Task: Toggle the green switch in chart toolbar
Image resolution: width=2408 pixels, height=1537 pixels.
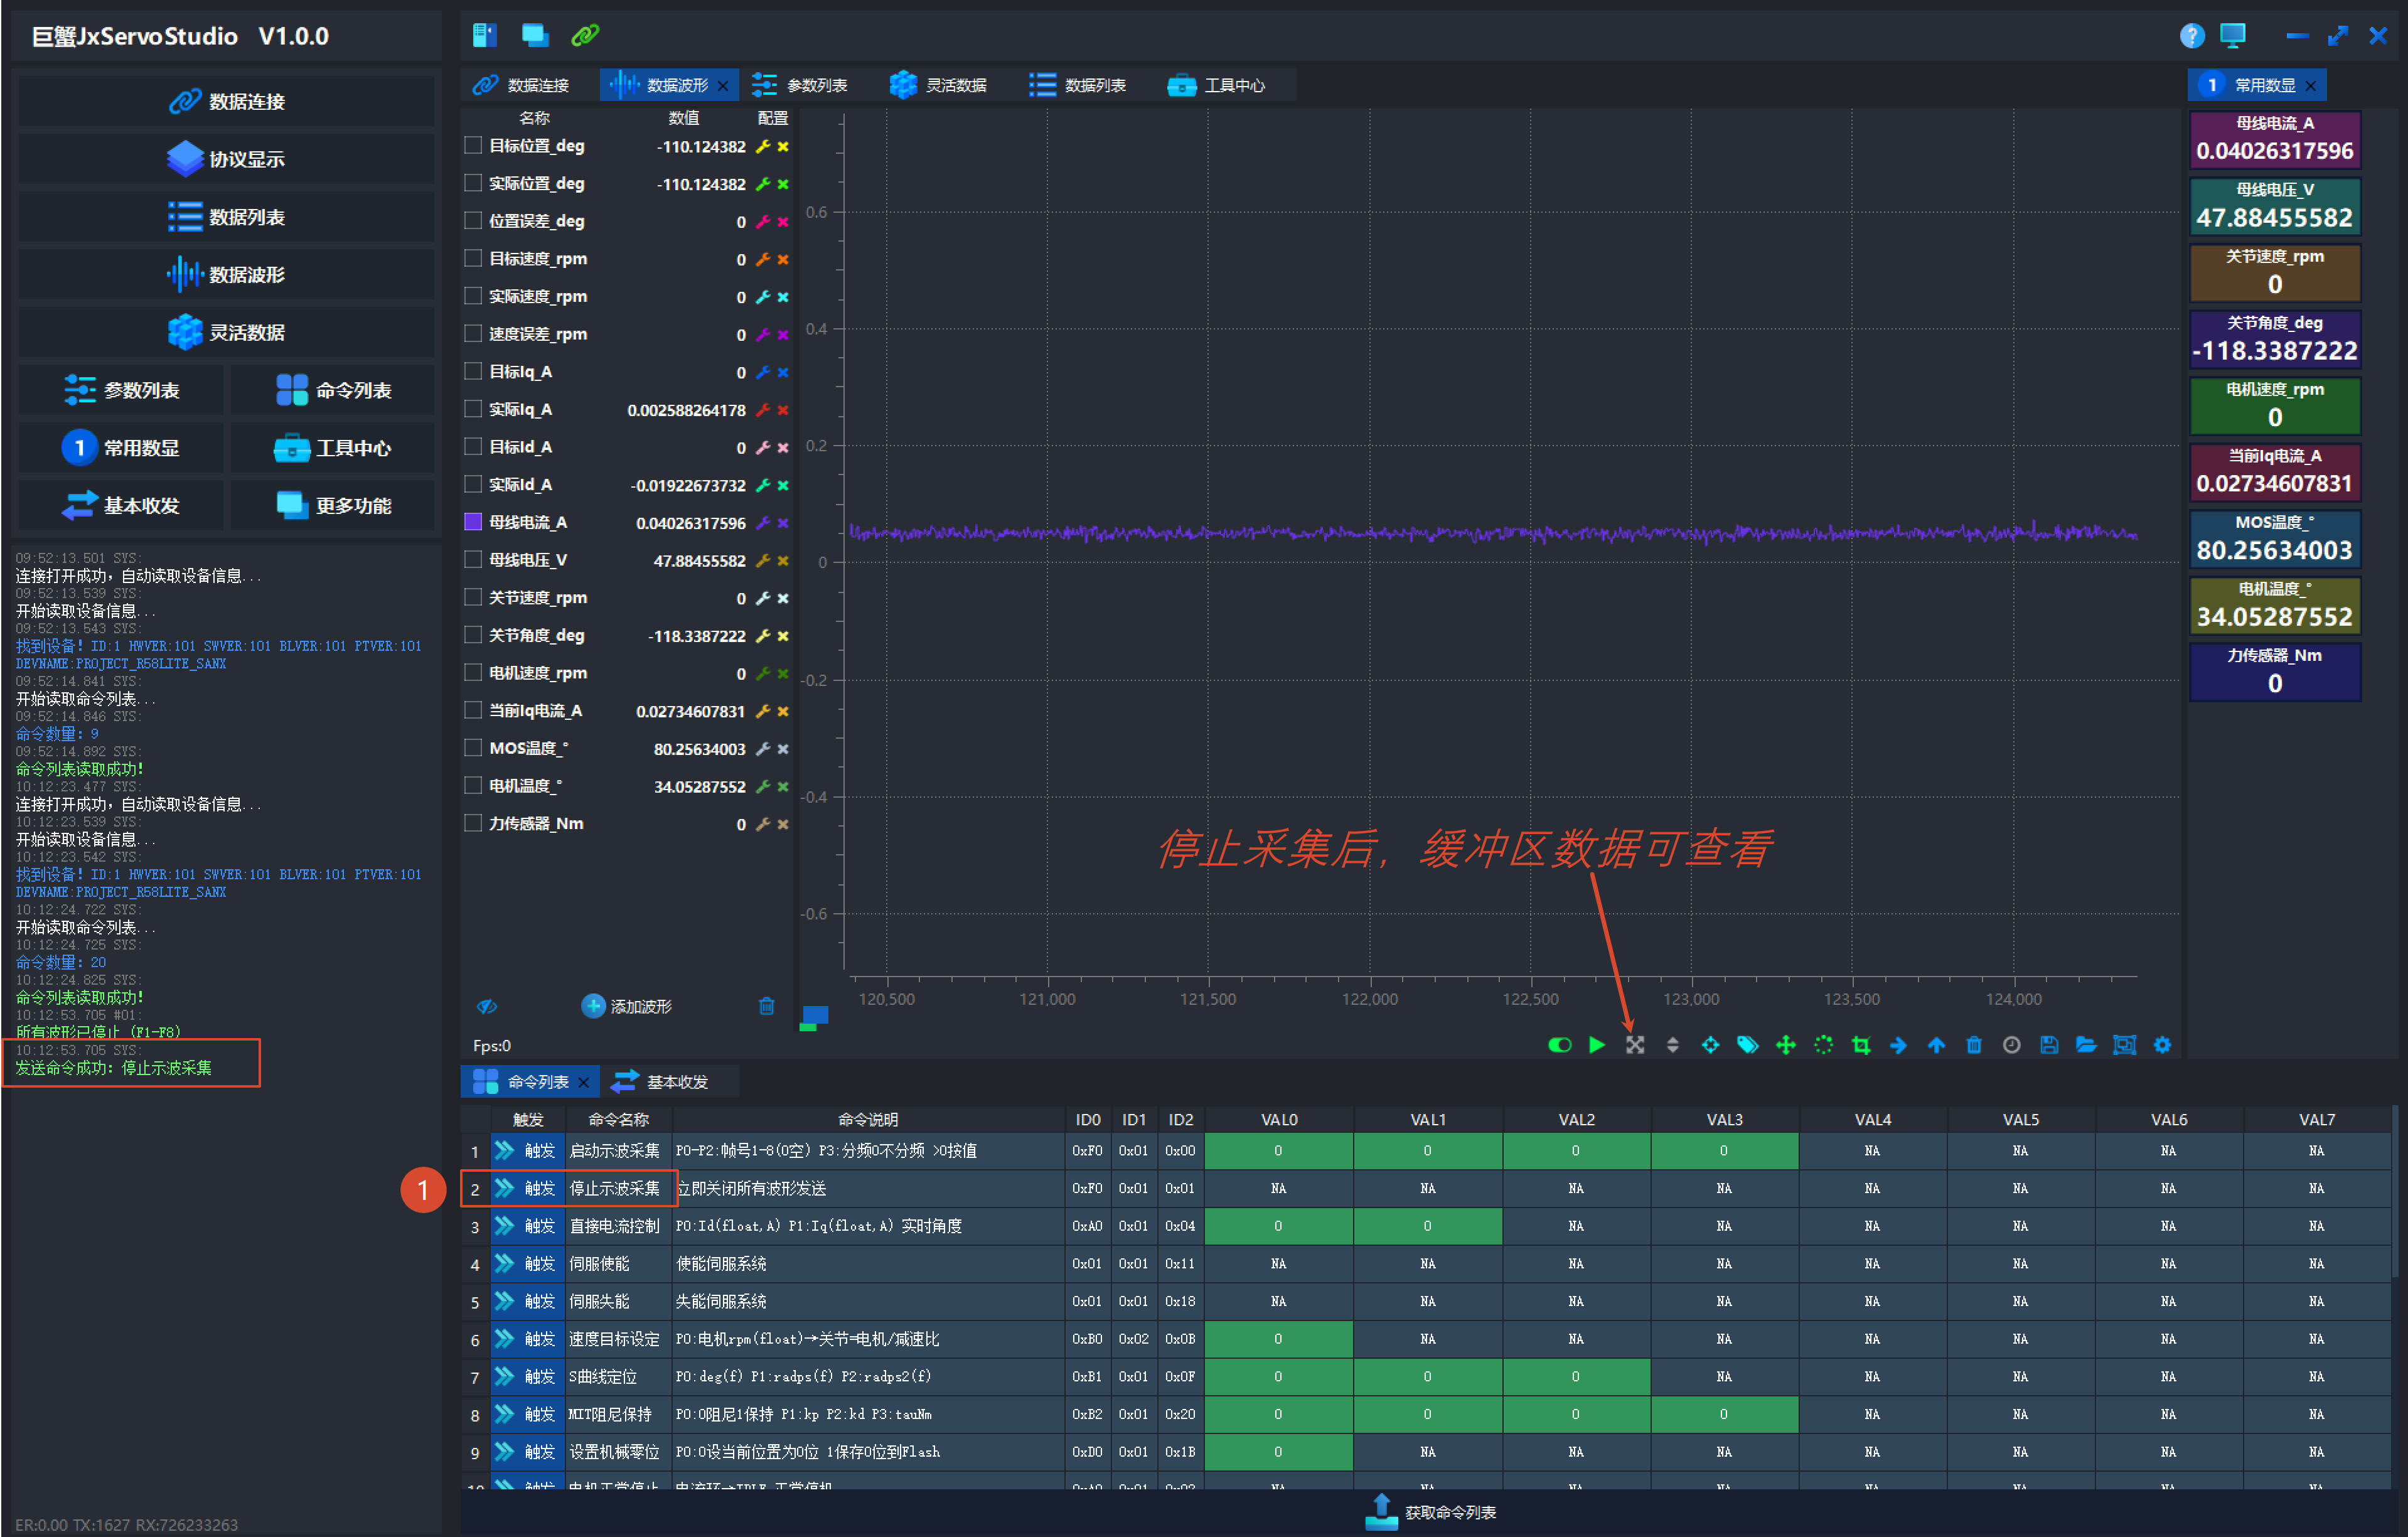Action: [1559, 1045]
